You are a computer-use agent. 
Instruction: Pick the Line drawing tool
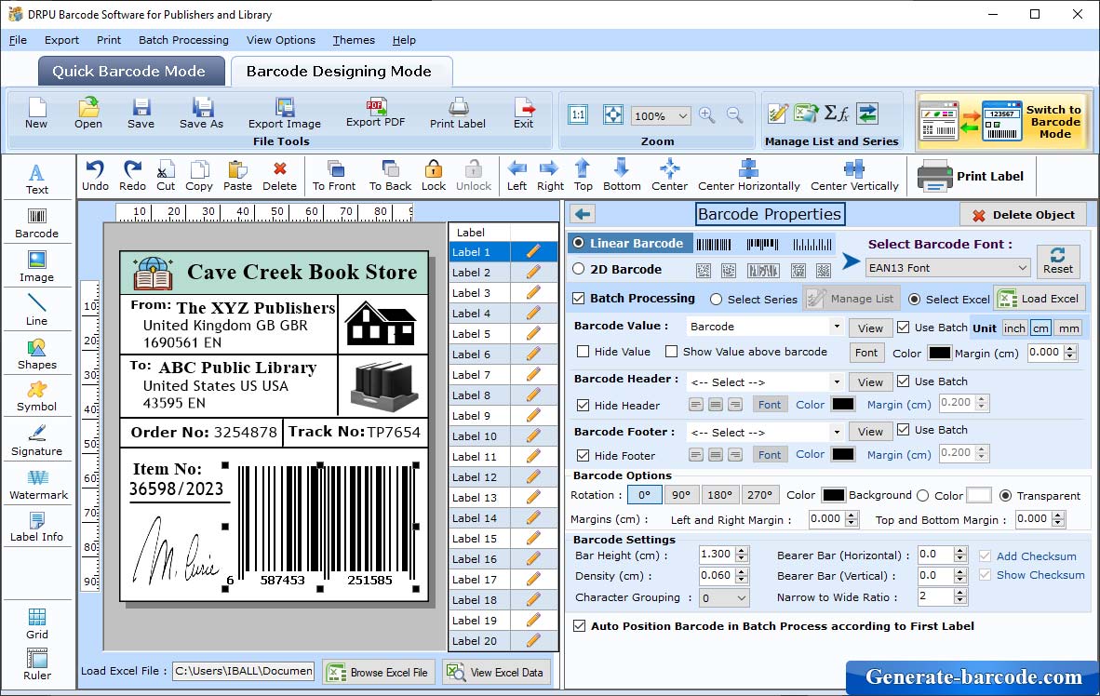coord(36,310)
